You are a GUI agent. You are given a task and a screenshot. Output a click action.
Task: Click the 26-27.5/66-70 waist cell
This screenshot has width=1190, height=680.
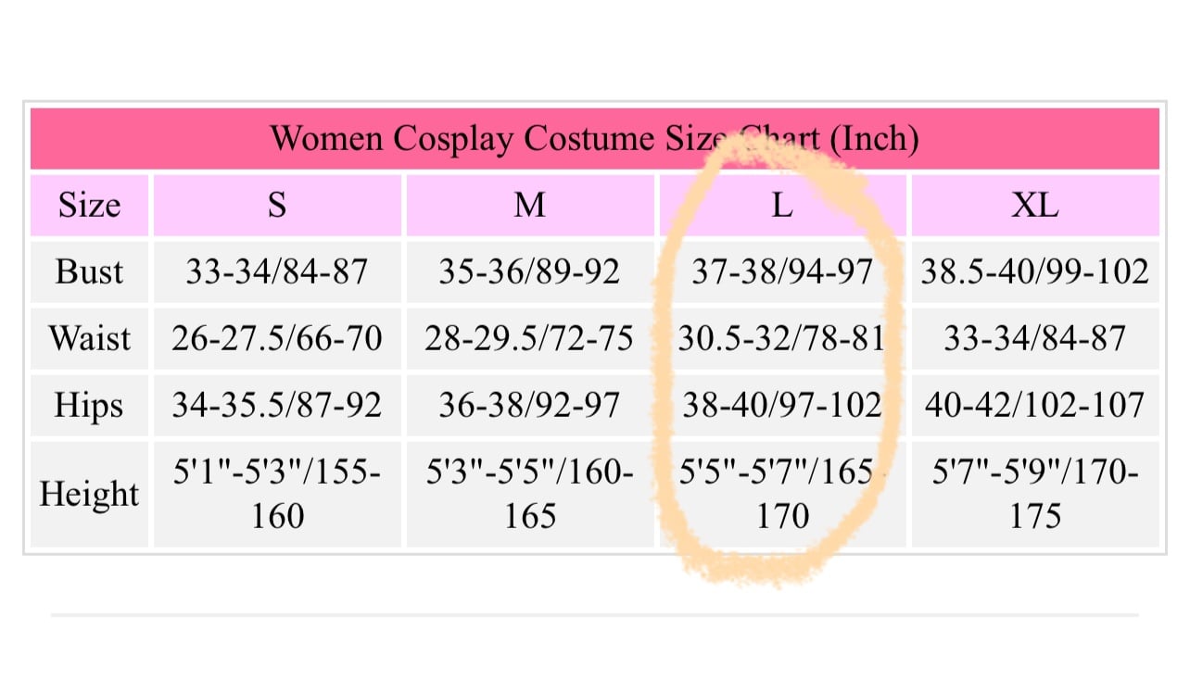coord(277,338)
